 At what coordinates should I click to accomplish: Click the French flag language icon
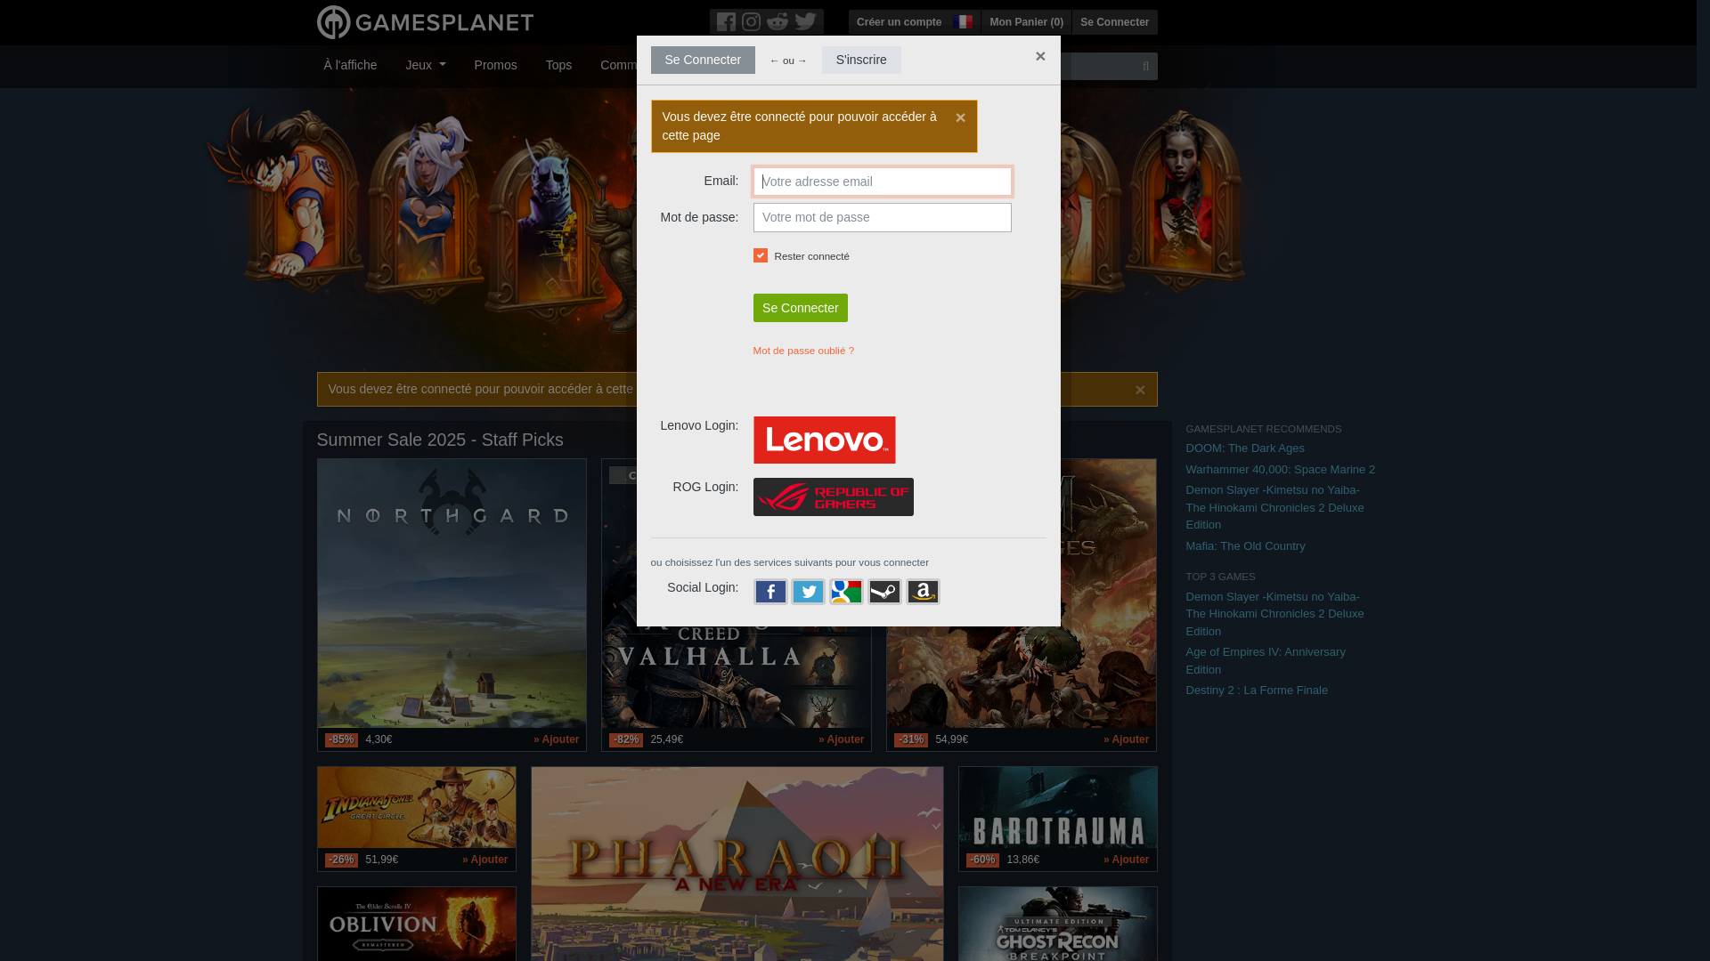pos(963,21)
